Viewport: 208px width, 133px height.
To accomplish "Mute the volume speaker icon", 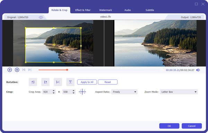I will coord(198,70).
